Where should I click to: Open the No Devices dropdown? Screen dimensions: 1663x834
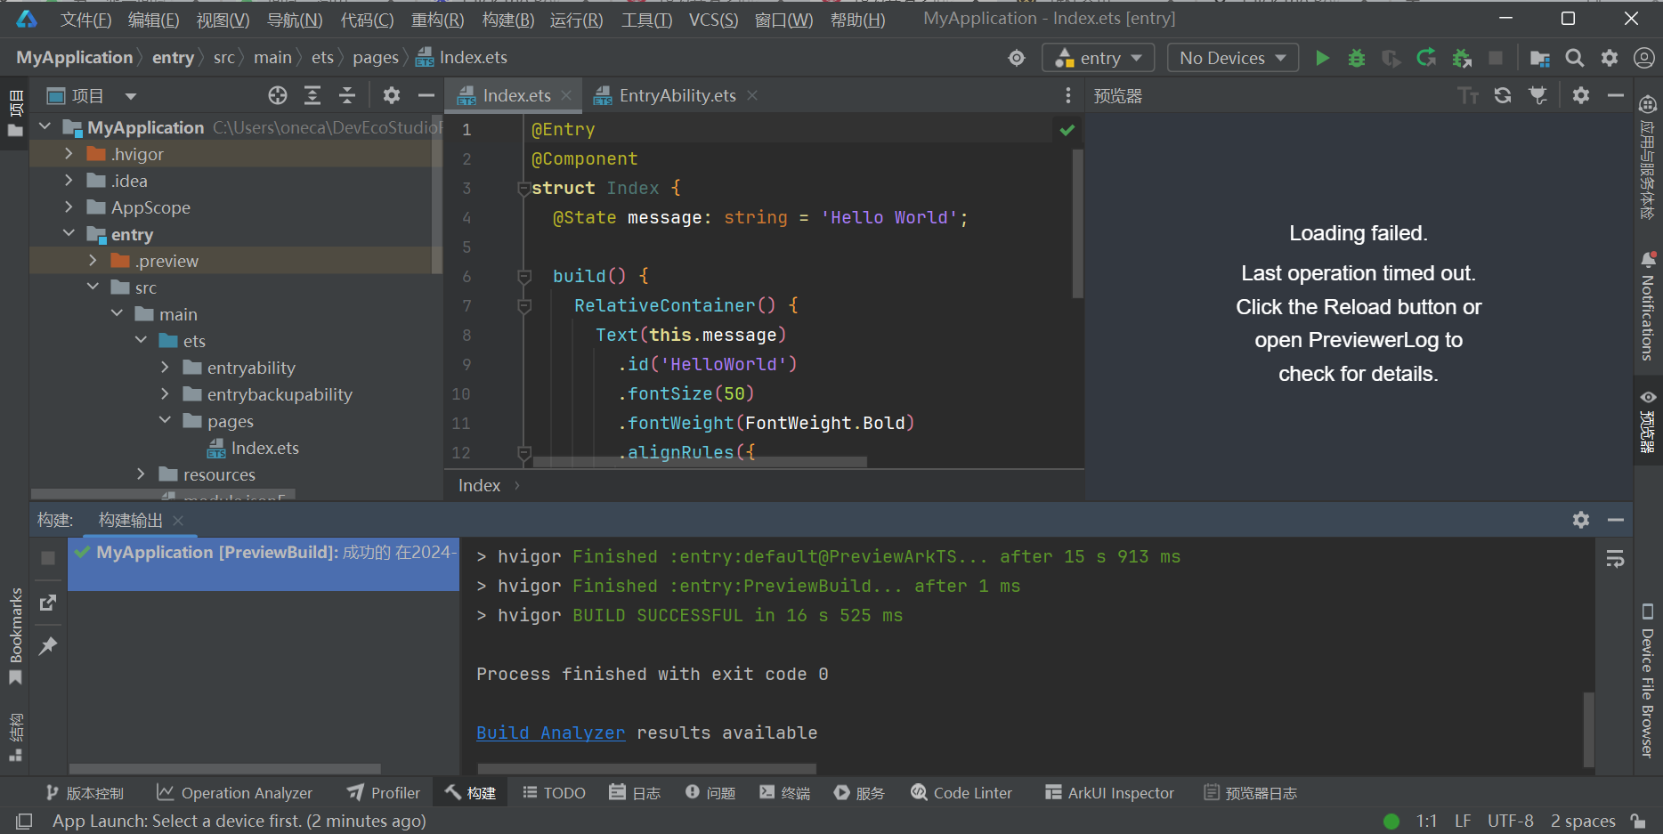click(x=1233, y=58)
